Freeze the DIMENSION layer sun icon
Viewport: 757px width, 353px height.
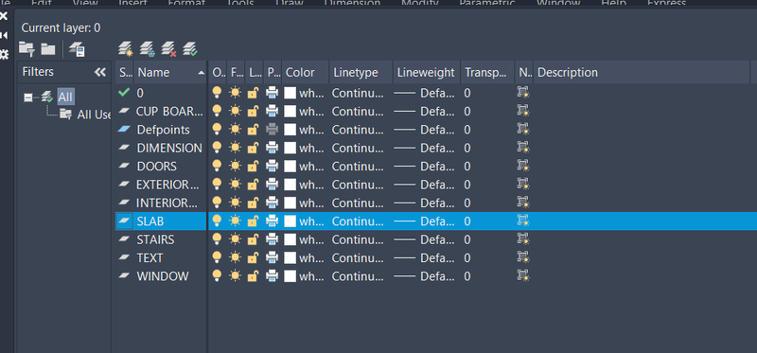[x=235, y=148]
